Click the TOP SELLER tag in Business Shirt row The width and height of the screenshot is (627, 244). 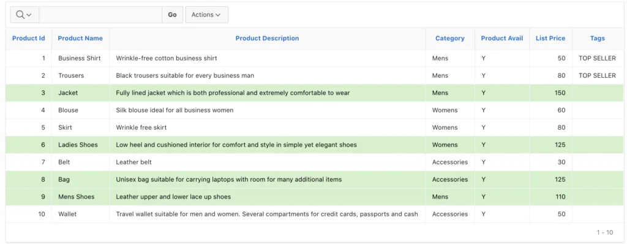tap(598, 58)
